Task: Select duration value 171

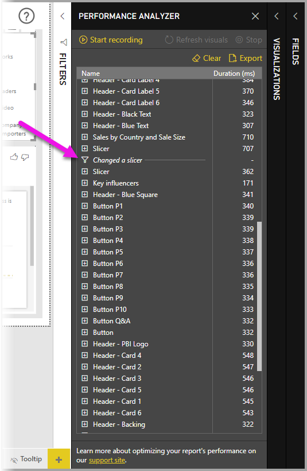Action: [248, 183]
